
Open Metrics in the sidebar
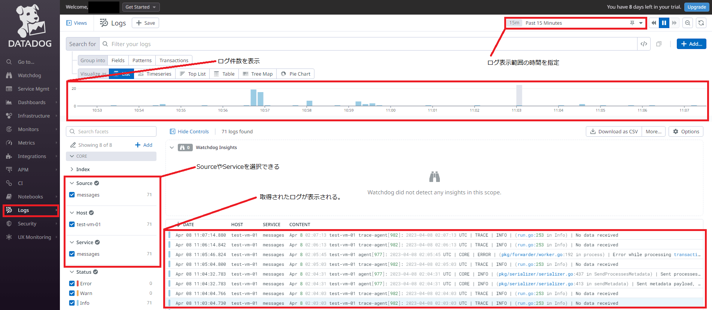coord(26,143)
